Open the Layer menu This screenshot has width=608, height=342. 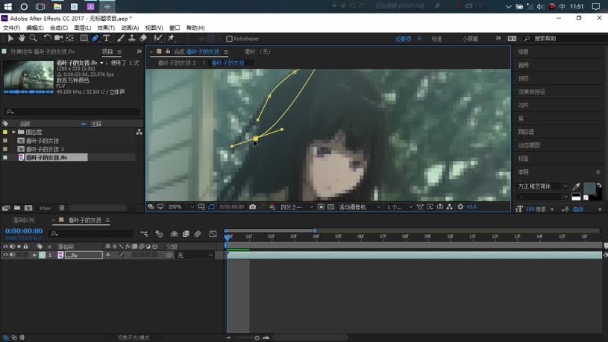click(x=83, y=28)
